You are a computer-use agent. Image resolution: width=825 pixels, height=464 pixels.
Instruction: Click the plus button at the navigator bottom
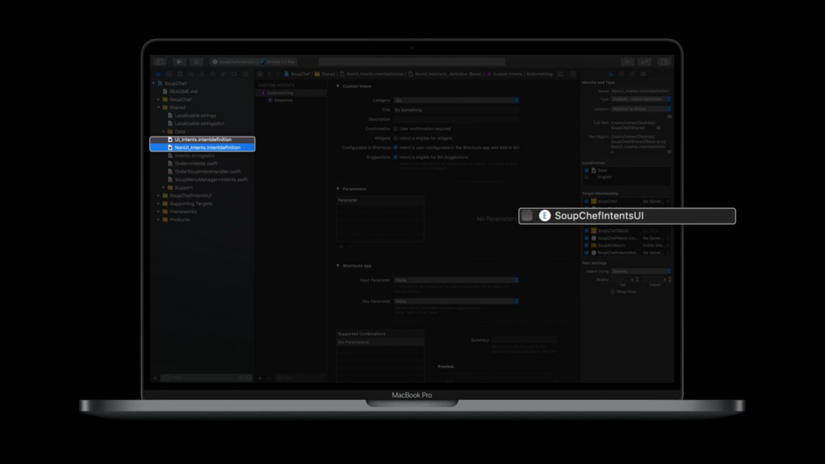[x=154, y=378]
